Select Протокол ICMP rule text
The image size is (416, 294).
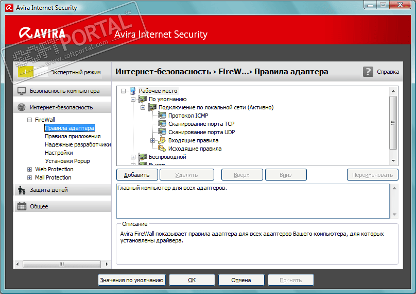pos(188,116)
